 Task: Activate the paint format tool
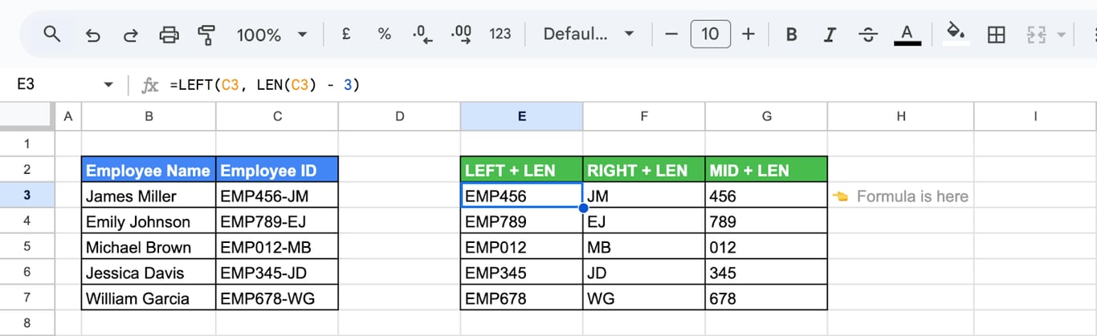pyautogui.click(x=206, y=34)
